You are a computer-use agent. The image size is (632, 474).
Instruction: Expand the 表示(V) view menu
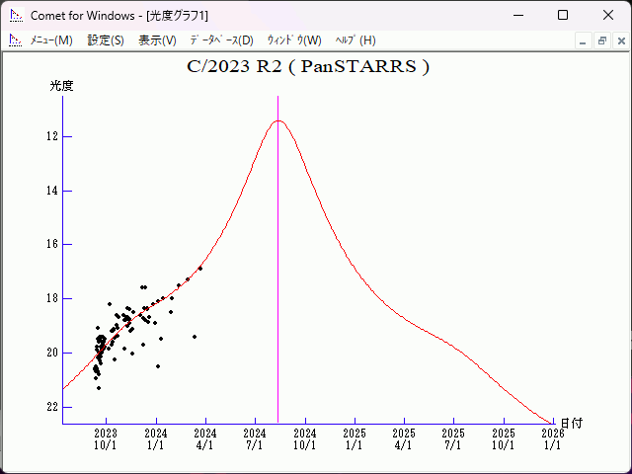tap(157, 40)
